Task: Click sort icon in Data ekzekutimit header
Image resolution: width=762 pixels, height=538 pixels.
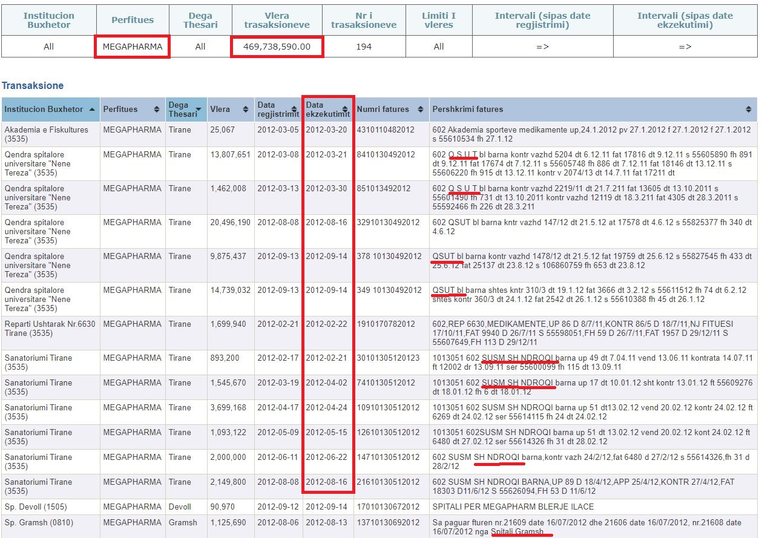Action: pyautogui.click(x=345, y=110)
